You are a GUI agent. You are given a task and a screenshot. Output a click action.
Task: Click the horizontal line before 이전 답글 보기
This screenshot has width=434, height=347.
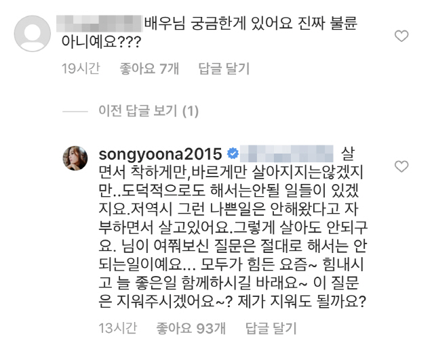tap(75, 112)
